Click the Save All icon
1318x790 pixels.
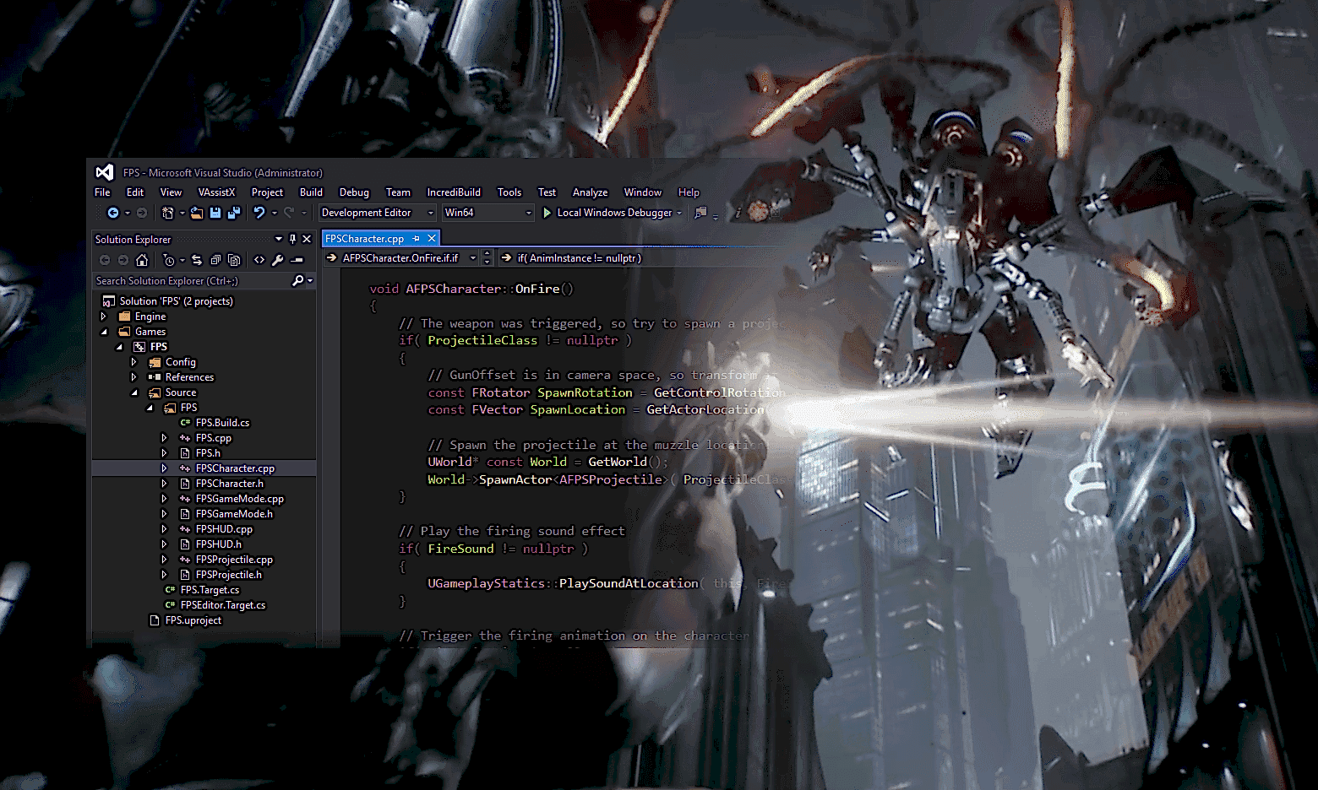234,213
